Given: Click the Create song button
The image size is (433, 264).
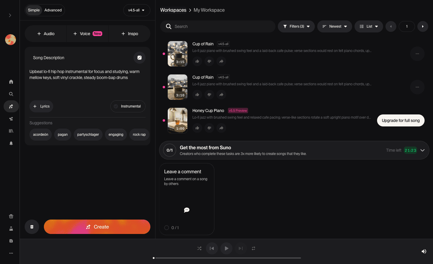Looking at the screenshot, I should tap(97, 227).
